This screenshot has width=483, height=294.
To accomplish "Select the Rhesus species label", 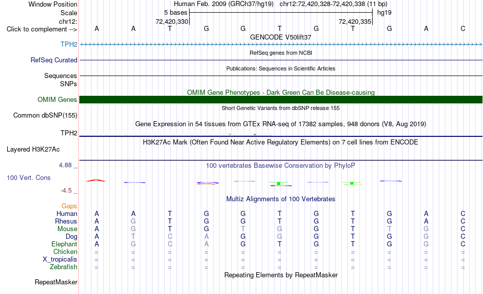I will (x=66, y=221).
